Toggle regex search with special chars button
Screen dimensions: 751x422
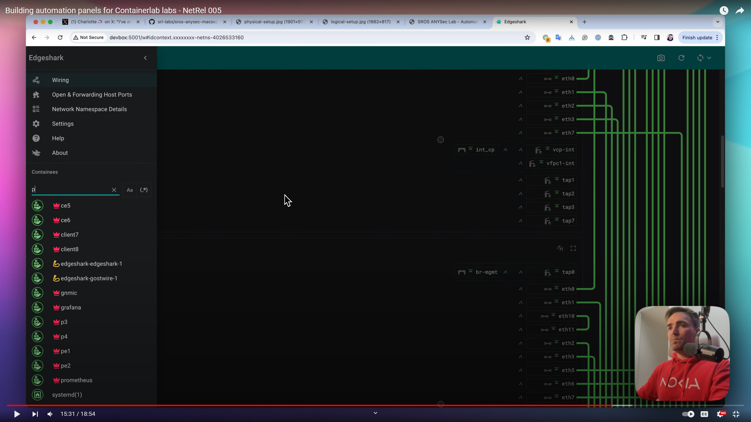143,190
